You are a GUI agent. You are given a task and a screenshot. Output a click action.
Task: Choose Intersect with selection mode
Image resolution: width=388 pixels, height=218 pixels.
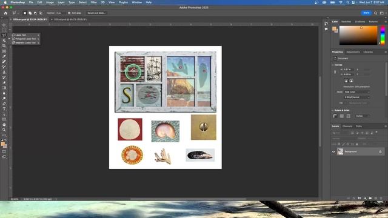41,13
